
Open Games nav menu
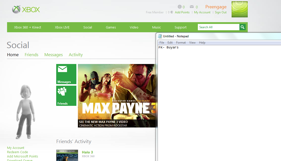click(111, 27)
